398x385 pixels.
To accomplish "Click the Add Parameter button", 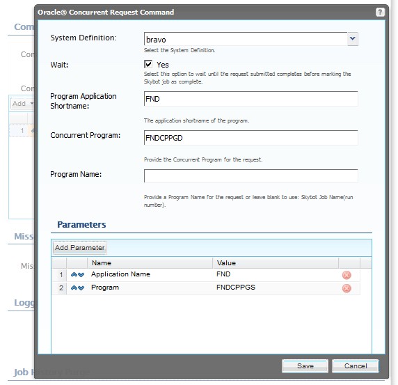I will [80, 248].
